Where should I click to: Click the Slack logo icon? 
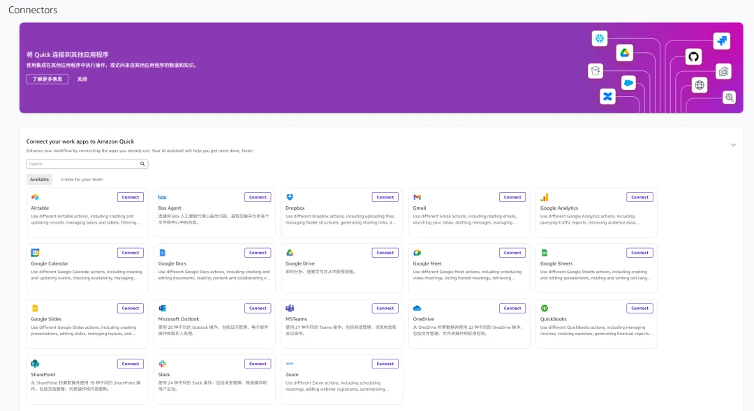click(162, 364)
